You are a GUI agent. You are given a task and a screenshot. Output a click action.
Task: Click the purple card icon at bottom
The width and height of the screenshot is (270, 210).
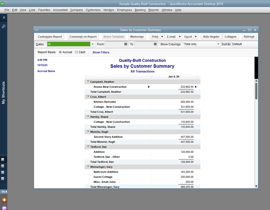(4, 208)
